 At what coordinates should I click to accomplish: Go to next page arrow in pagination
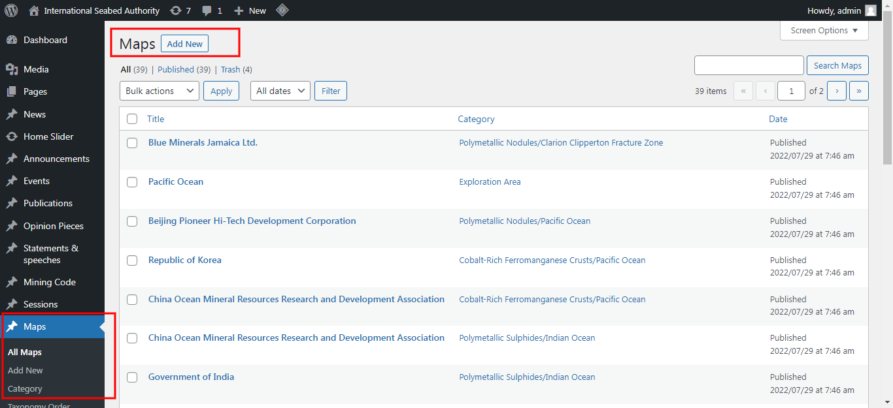click(x=837, y=91)
